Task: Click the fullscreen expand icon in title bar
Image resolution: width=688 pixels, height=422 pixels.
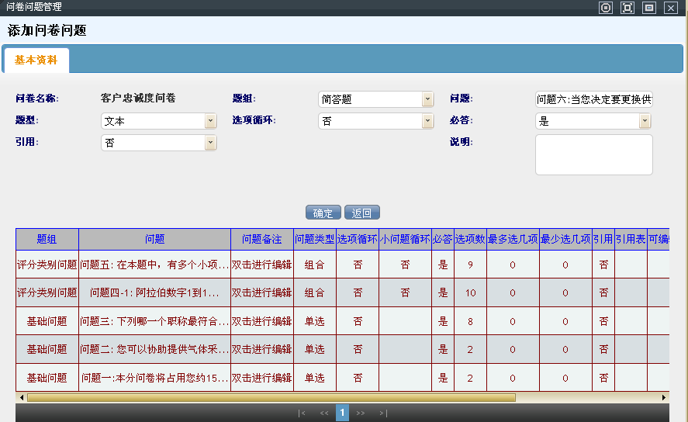Action: (627, 8)
